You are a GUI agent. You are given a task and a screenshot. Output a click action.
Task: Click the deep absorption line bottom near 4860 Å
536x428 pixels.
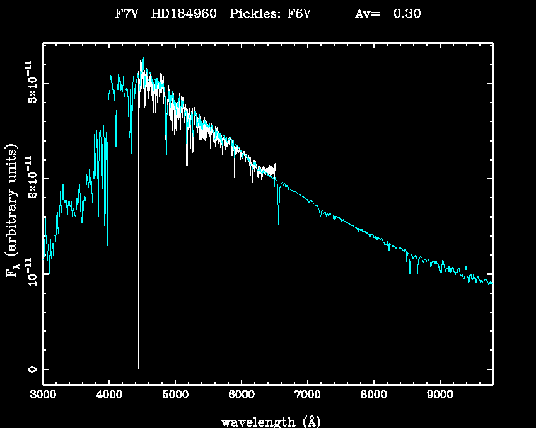[x=166, y=220]
